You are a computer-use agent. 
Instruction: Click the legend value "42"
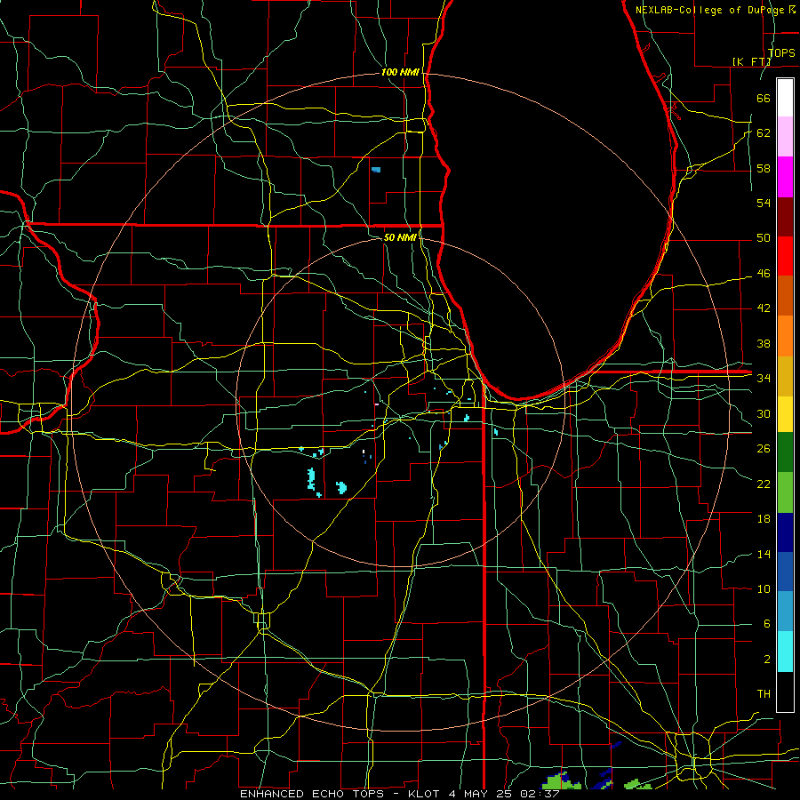click(764, 308)
